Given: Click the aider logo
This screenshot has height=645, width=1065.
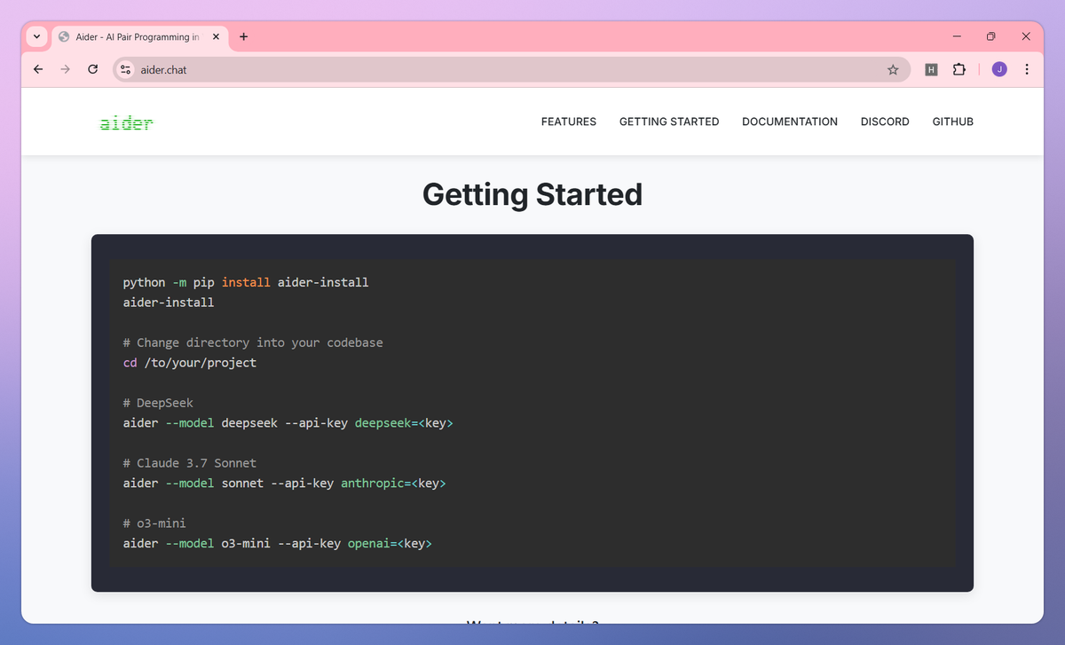Looking at the screenshot, I should pyautogui.click(x=126, y=122).
